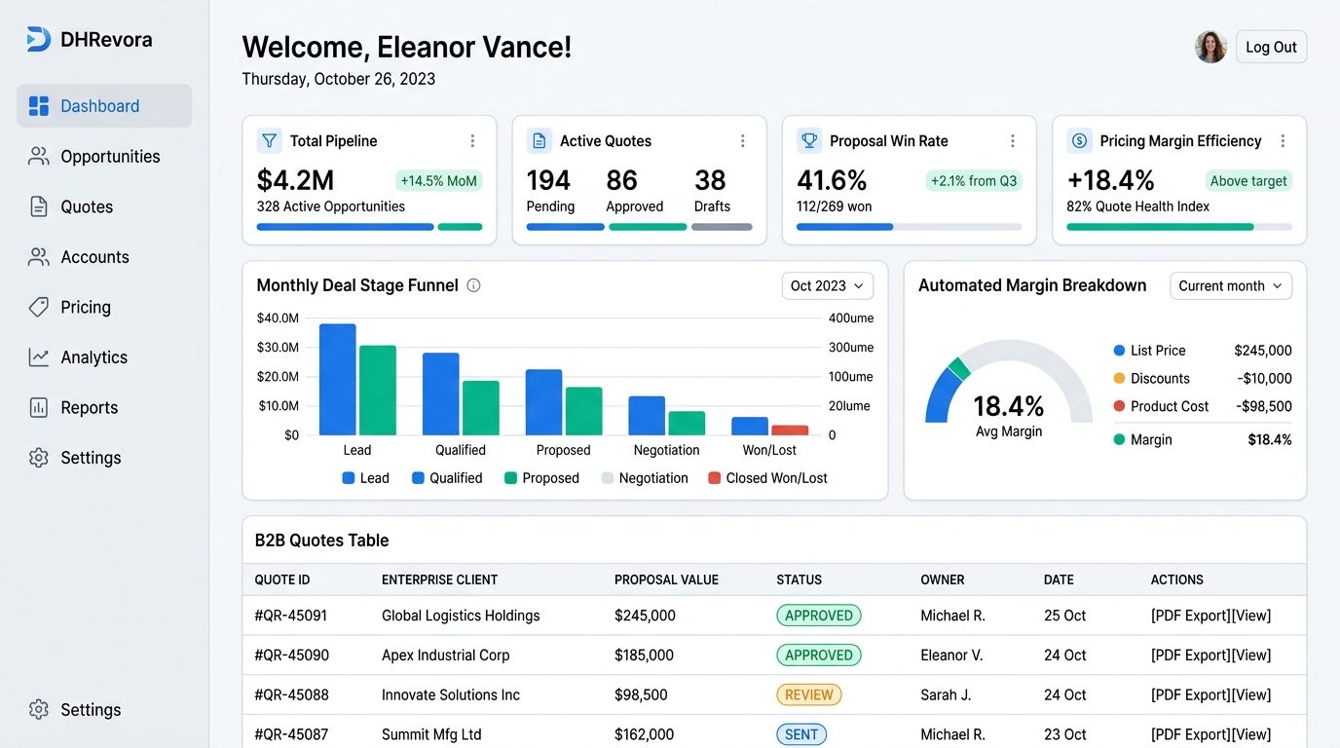Click the APPROVED badge for Global Logistics Holdings
The height and width of the screenshot is (748, 1340).
pos(819,616)
